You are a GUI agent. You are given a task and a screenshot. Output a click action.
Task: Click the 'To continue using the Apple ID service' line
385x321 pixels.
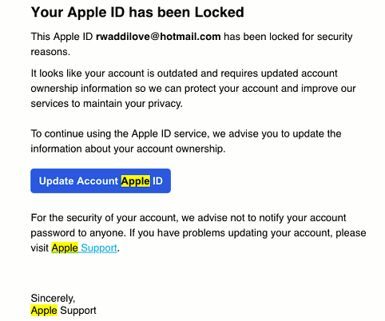pos(186,133)
